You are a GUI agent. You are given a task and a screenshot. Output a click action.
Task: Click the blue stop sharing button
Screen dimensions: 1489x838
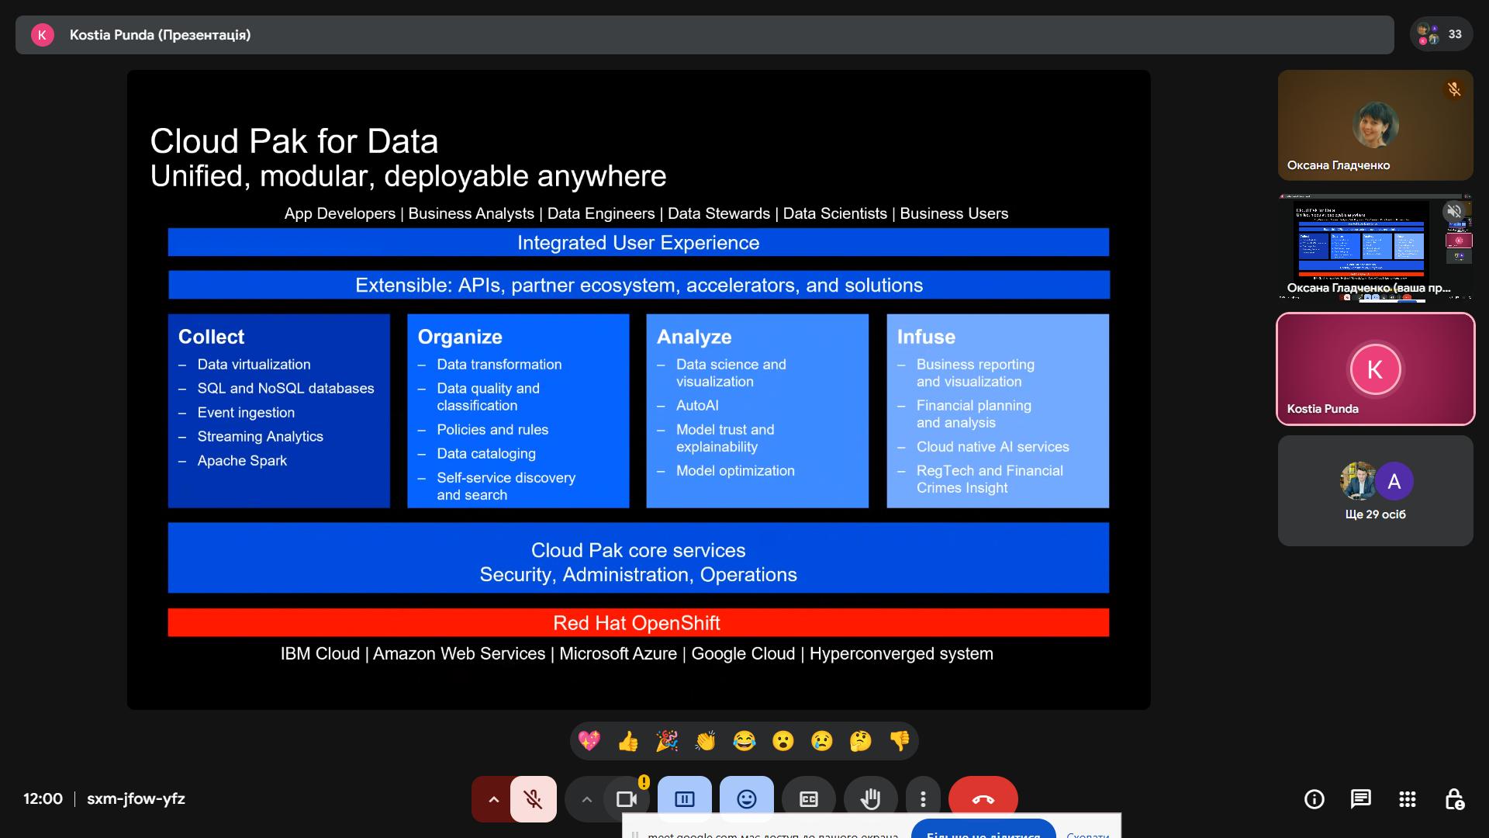(983, 830)
